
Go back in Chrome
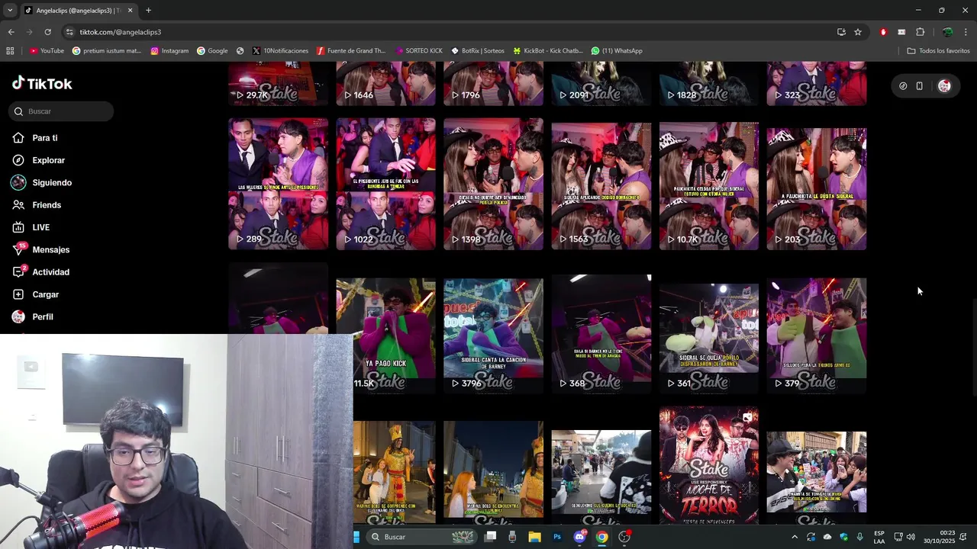pos(11,32)
